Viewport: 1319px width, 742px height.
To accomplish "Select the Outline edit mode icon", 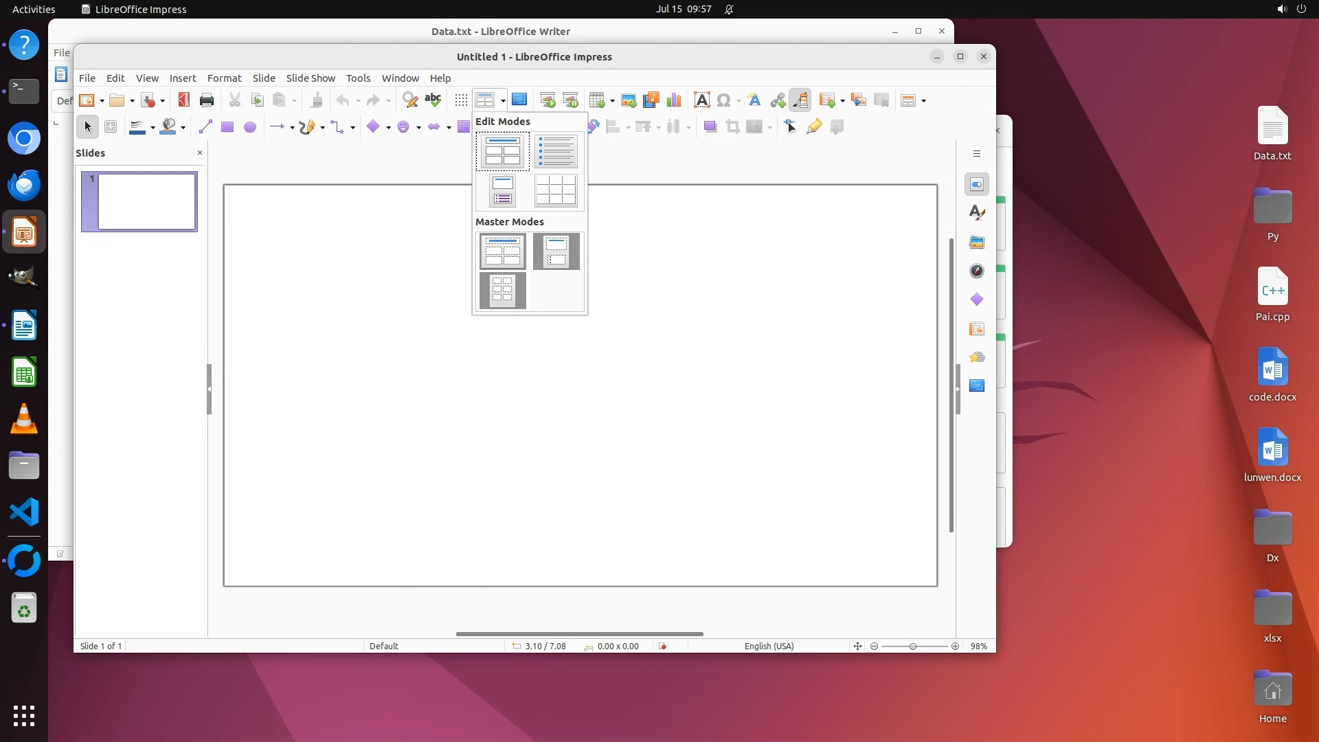I will 556,151.
